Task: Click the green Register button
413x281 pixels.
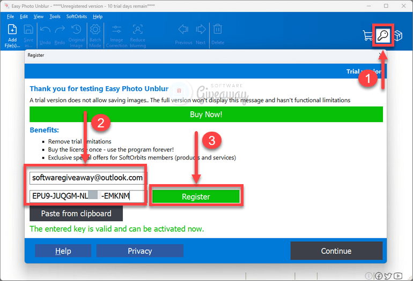Action: [x=196, y=196]
